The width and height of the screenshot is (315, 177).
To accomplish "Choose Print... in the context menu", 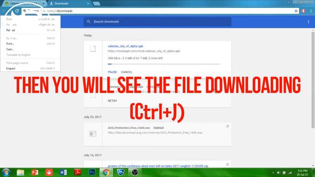I will click(x=31, y=44).
